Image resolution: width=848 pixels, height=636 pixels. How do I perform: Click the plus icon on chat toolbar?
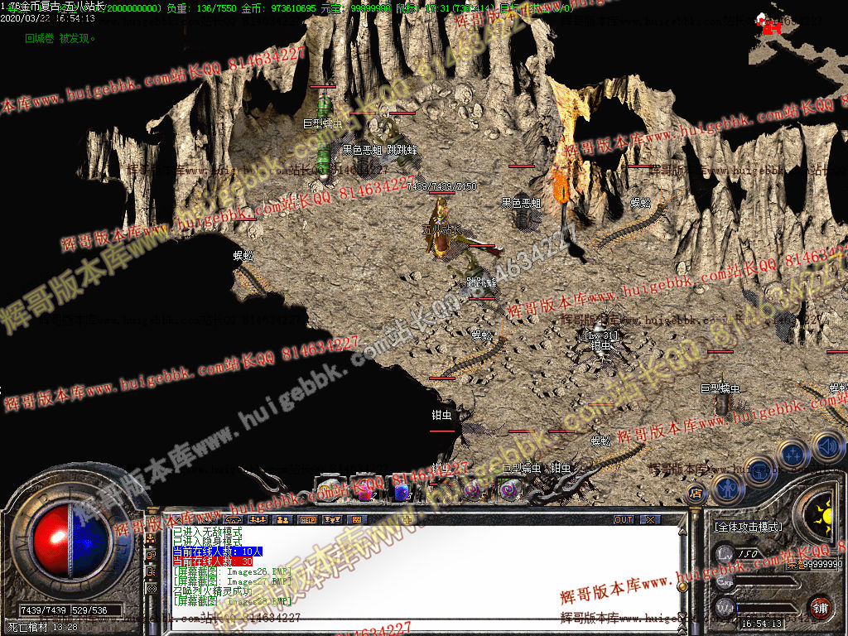tap(408, 520)
